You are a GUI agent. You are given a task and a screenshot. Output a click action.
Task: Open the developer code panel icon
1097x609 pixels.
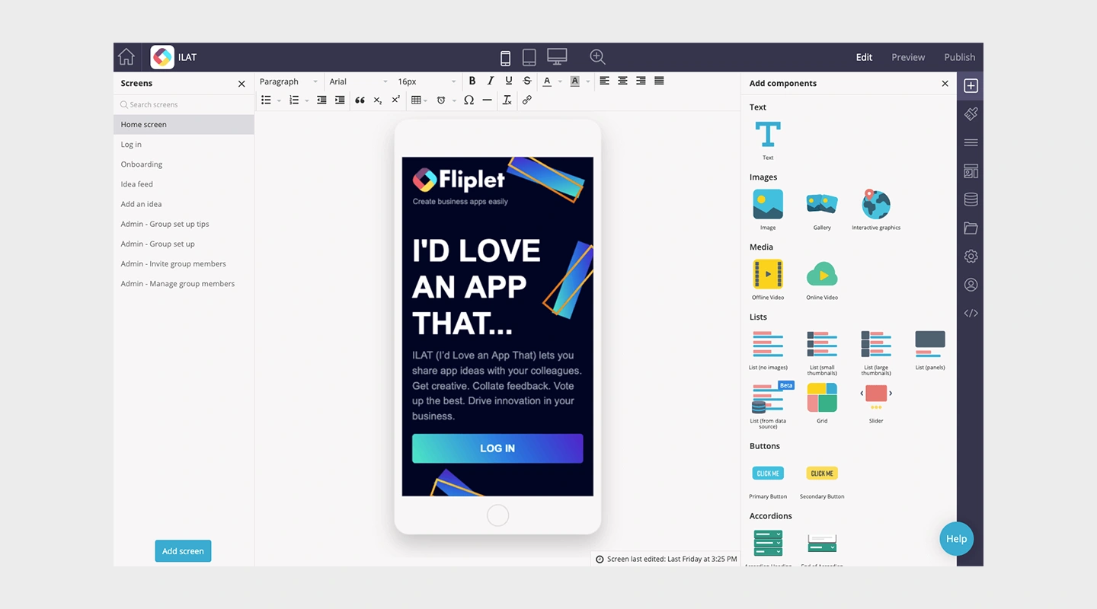[971, 313]
